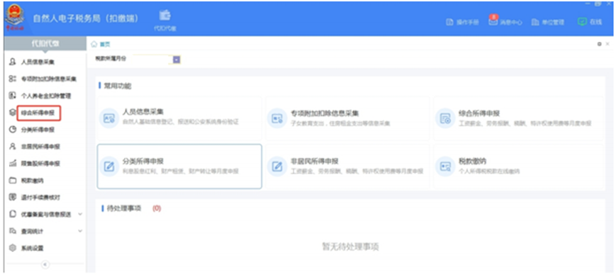Click the red (0) pending count
Image resolution: width=616 pixels, height=279 pixels.
pos(157,208)
